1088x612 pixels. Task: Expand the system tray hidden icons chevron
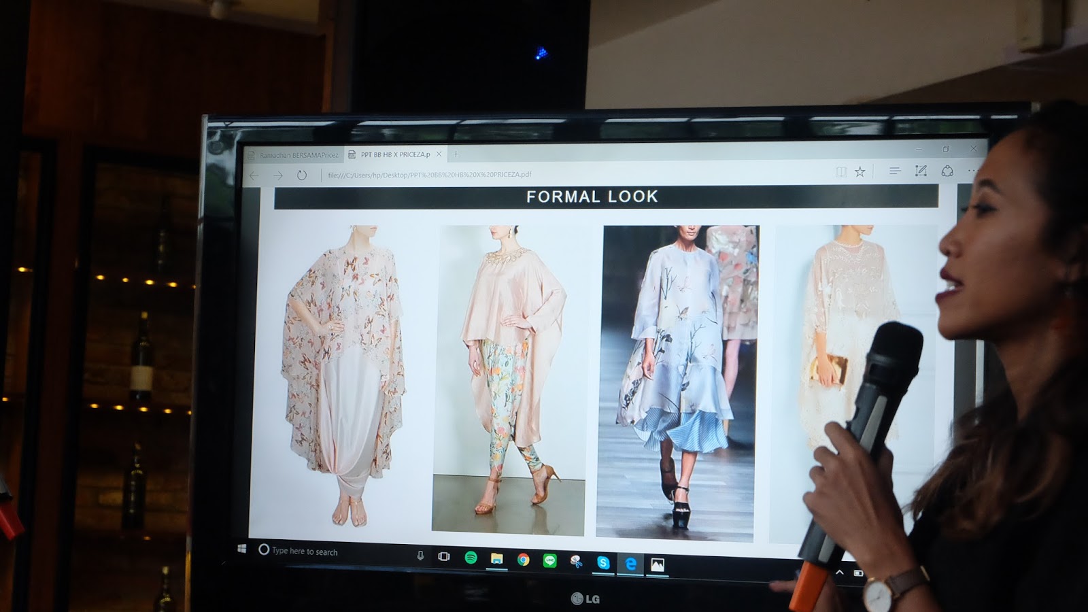pos(840,573)
